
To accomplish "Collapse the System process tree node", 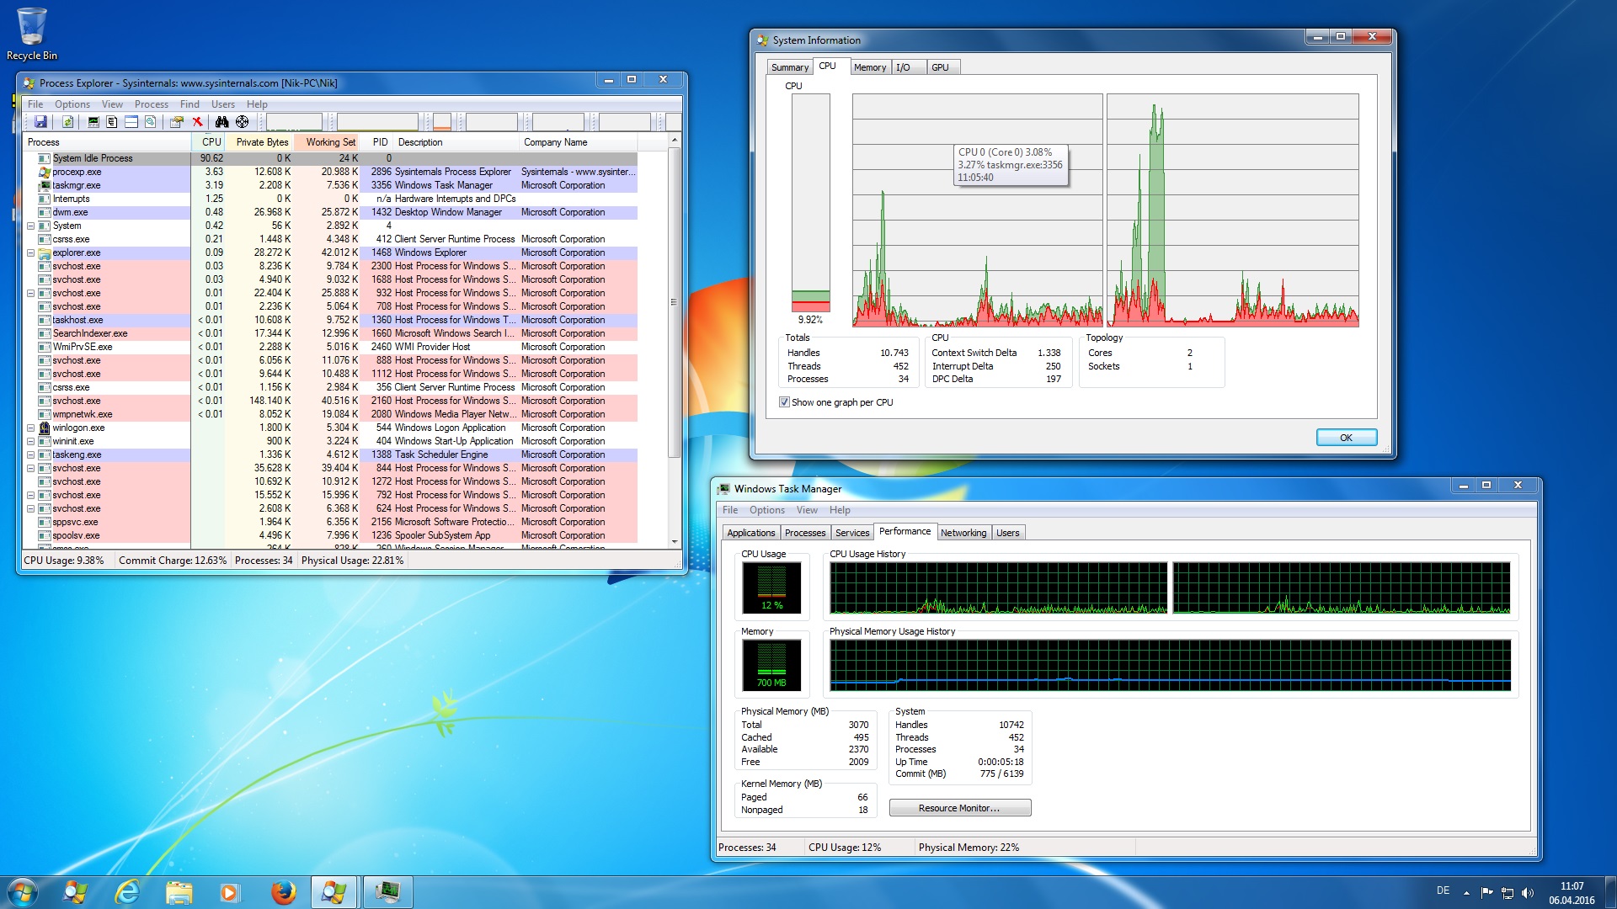I will (31, 226).
